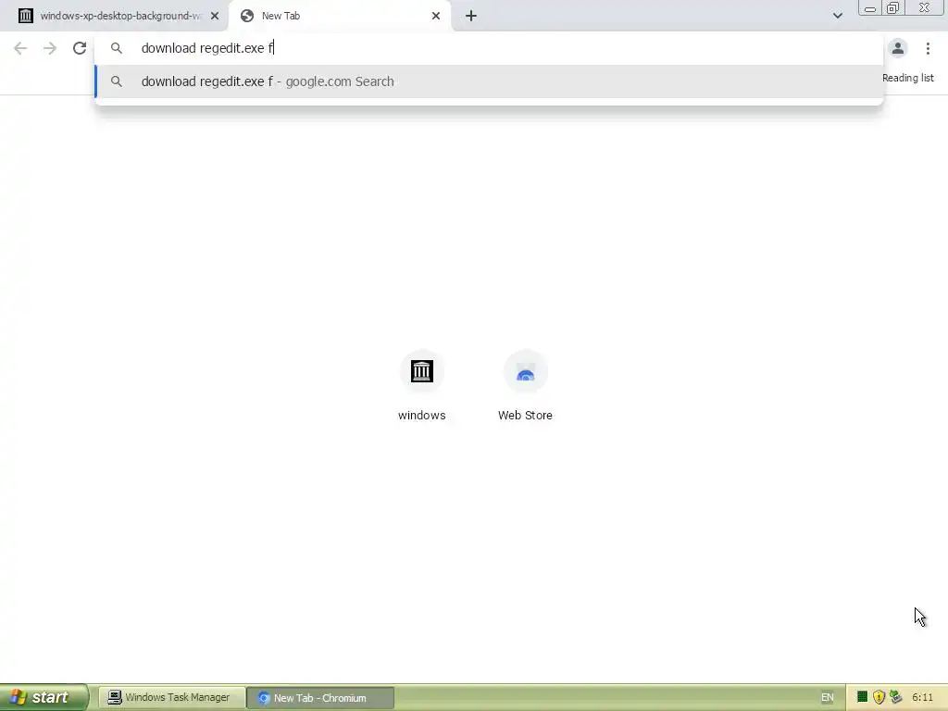The width and height of the screenshot is (948, 711).
Task: Select New Tab - Chromium taskbar button
Action: point(320,698)
